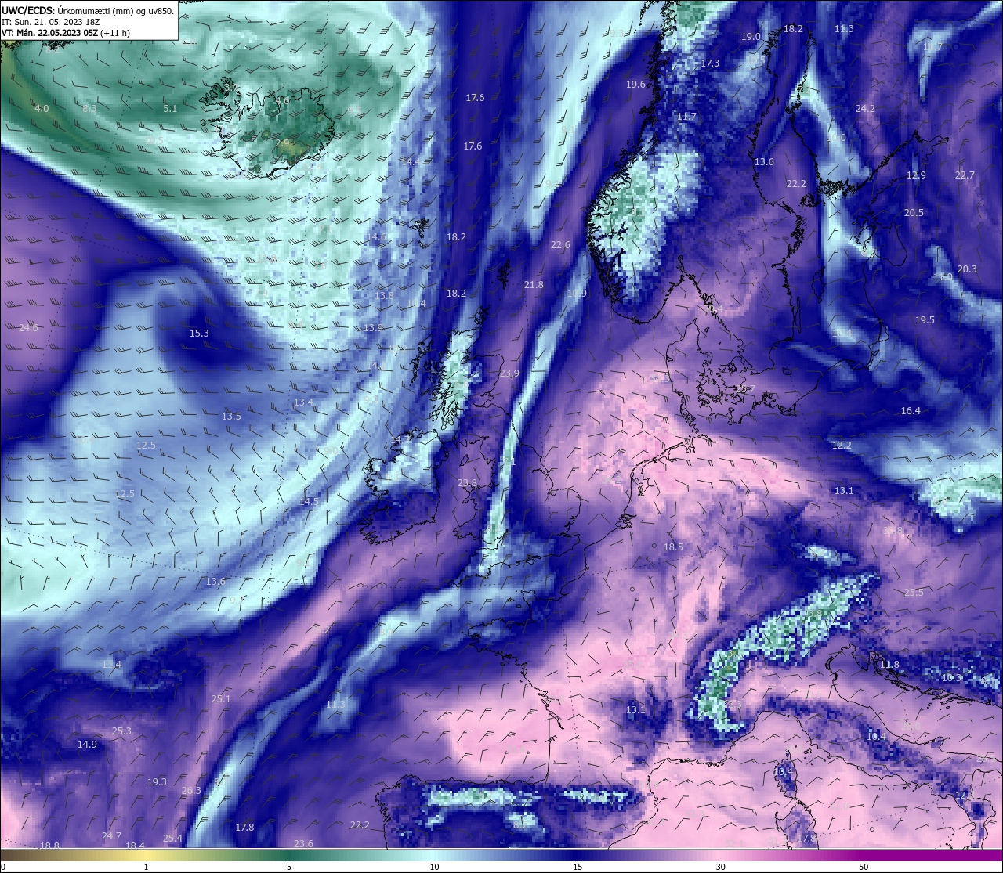Click the map value '23.9' east of Scotland
Viewport: 1003px width, 873px height.
point(509,373)
